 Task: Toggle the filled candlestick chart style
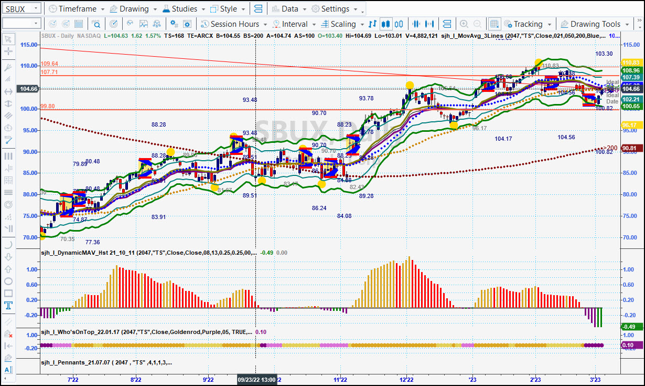pos(386,24)
